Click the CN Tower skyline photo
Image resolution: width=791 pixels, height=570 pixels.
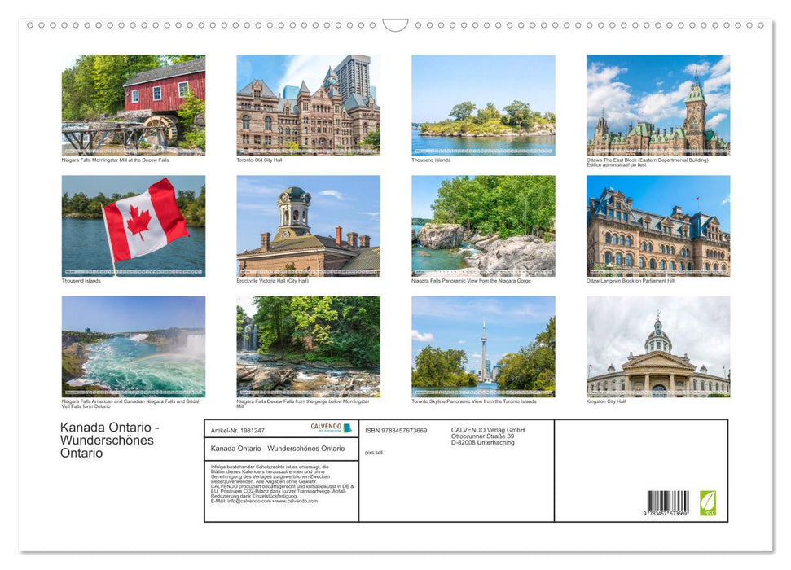pos(483,346)
